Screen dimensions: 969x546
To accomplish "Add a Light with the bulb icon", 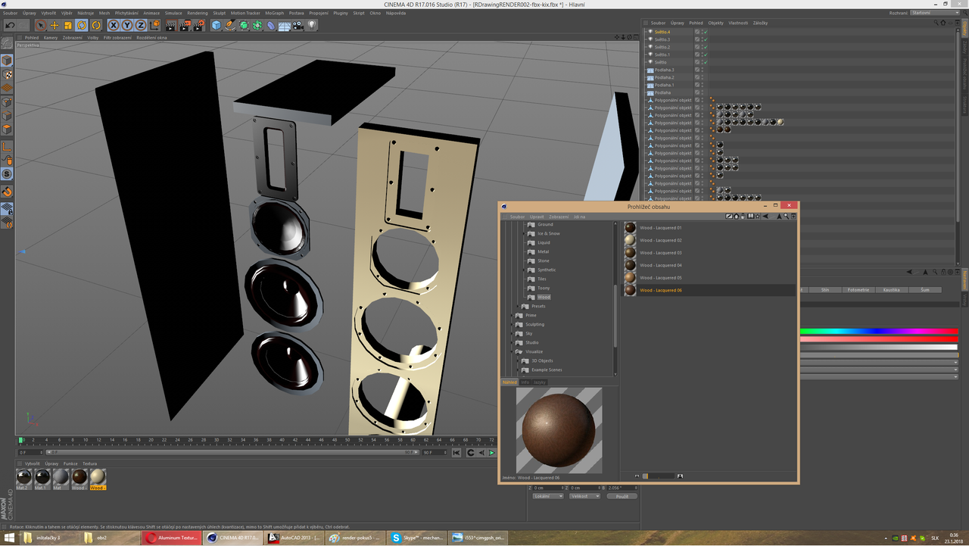I will (x=311, y=25).
